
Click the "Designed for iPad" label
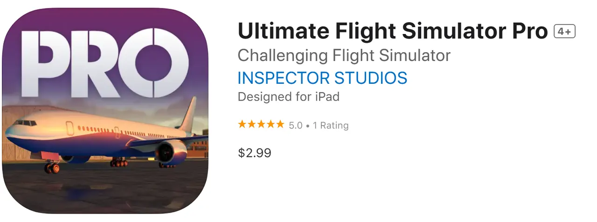click(x=288, y=97)
